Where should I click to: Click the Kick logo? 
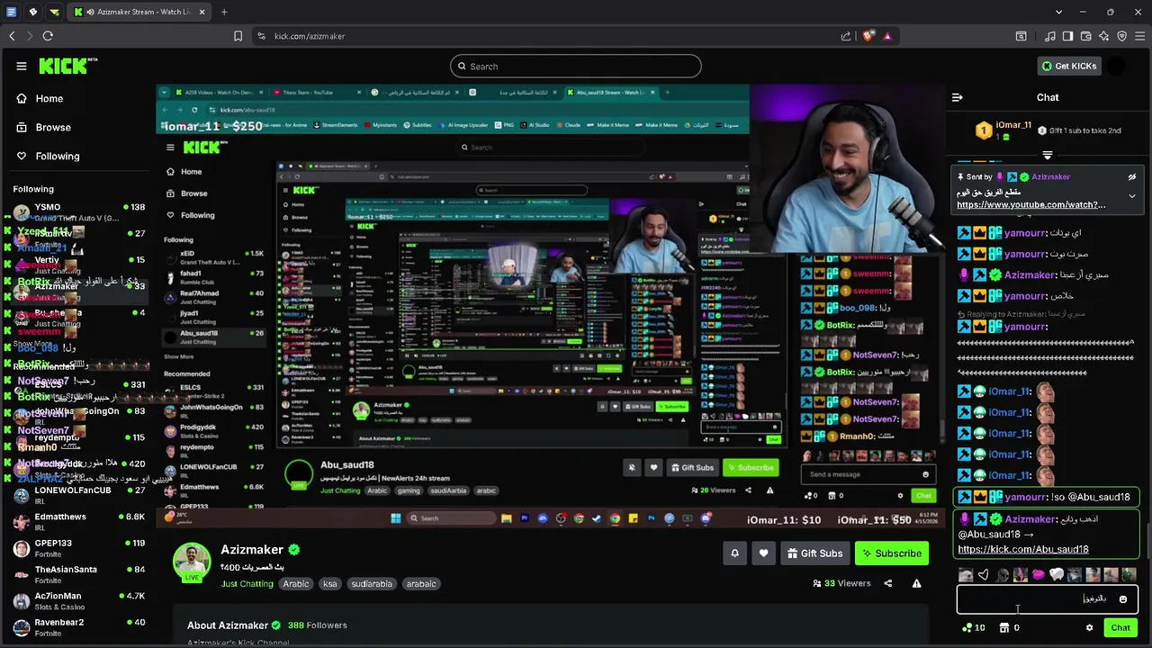click(67, 66)
